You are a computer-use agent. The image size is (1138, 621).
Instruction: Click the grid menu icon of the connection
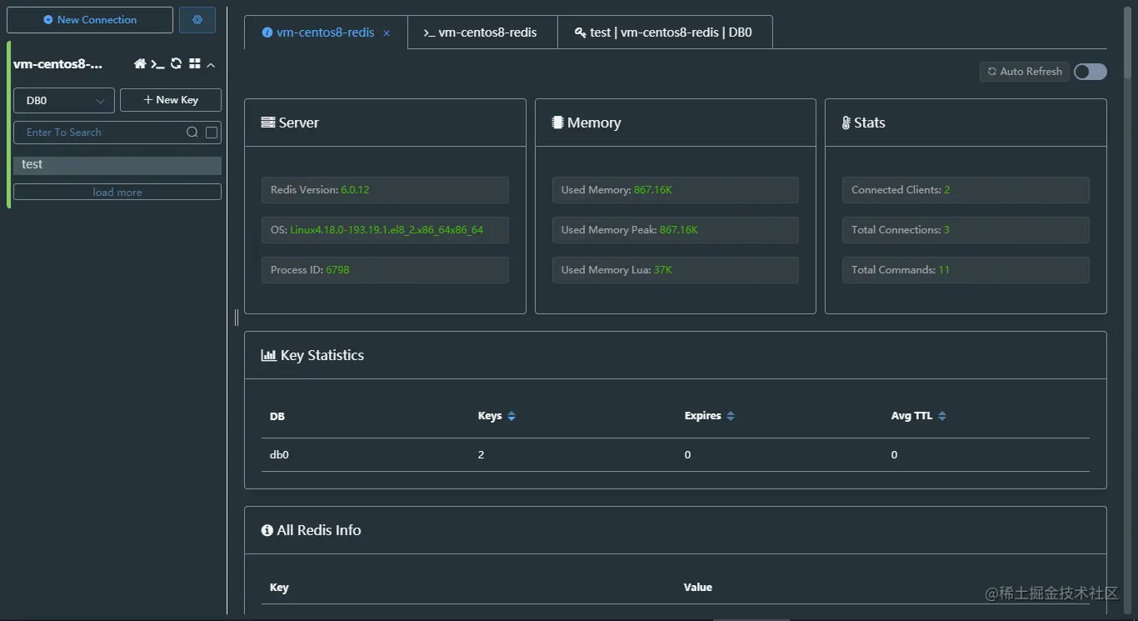(195, 64)
